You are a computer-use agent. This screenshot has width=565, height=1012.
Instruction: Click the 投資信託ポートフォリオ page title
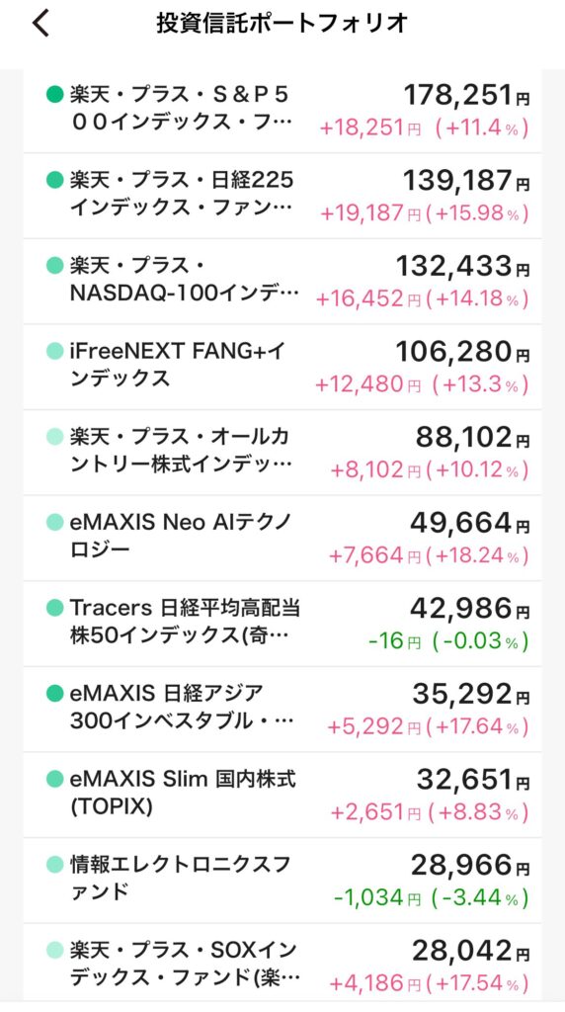tap(282, 24)
